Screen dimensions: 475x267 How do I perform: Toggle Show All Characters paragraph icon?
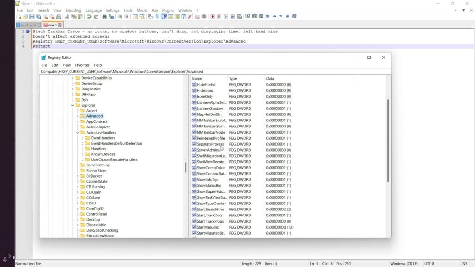click(x=157, y=17)
